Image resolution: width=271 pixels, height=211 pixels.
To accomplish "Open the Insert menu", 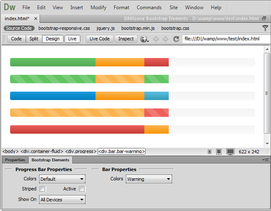I will tap(77, 8).
